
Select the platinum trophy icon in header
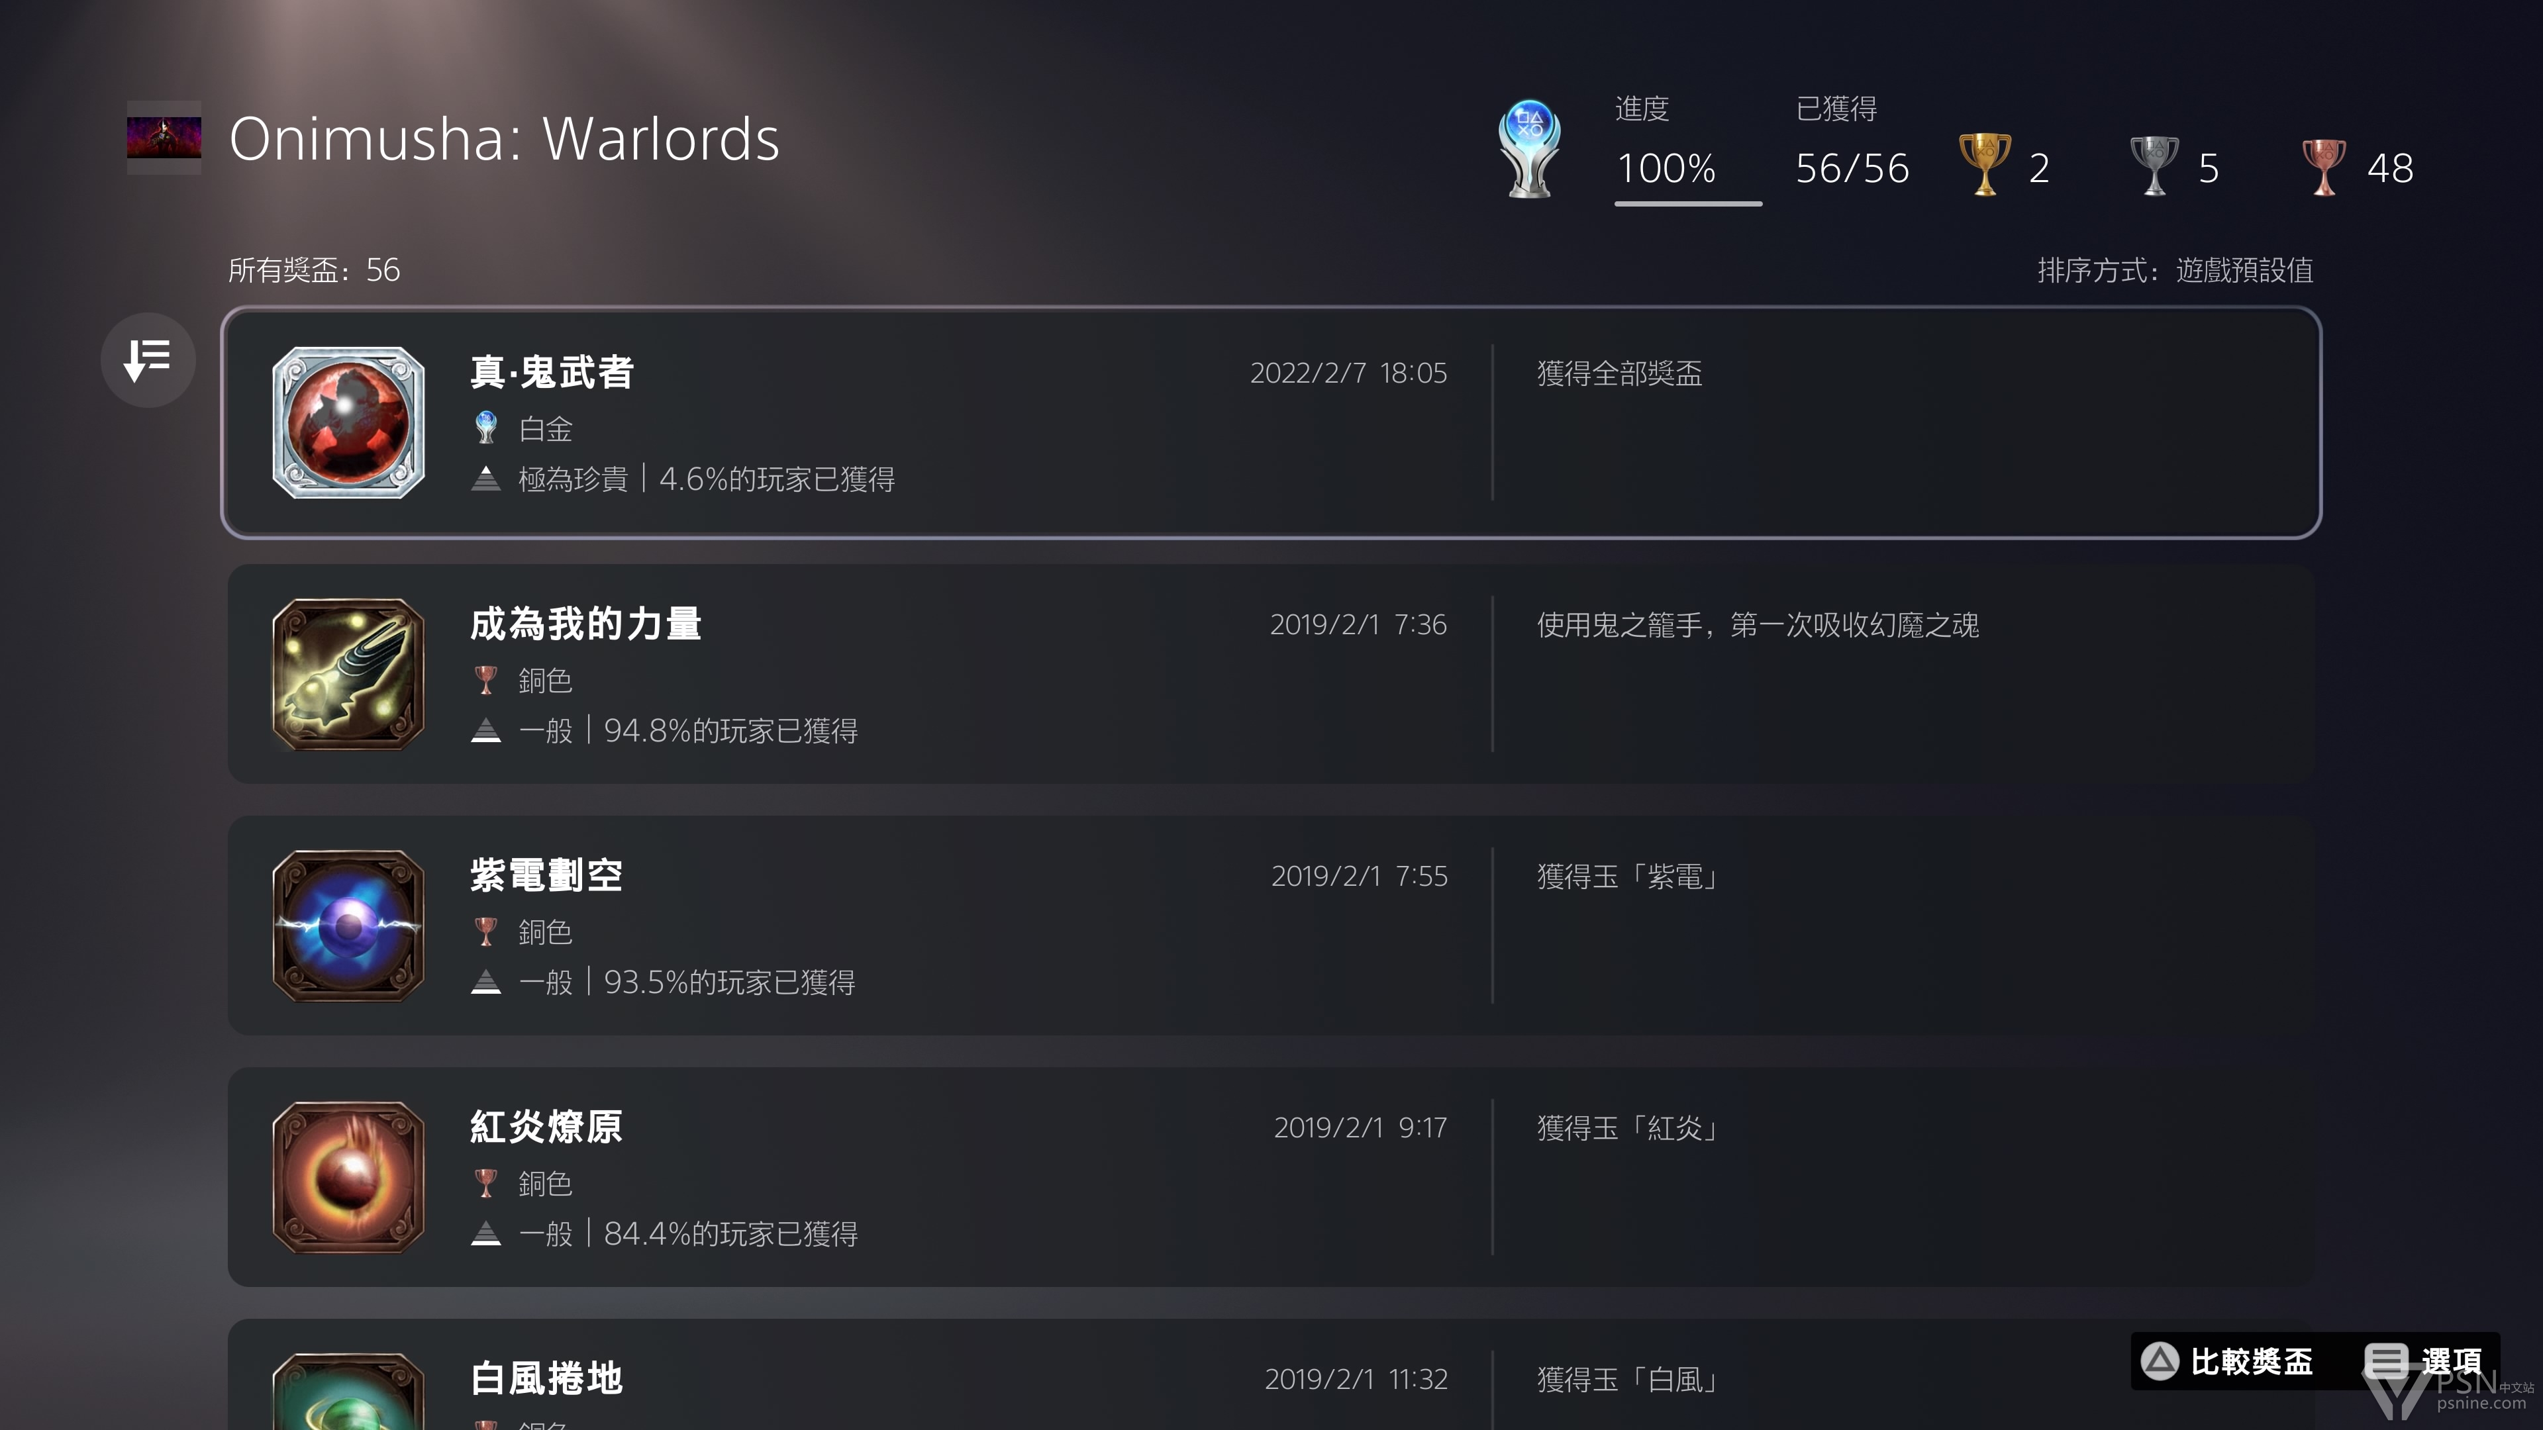coord(1529,149)
